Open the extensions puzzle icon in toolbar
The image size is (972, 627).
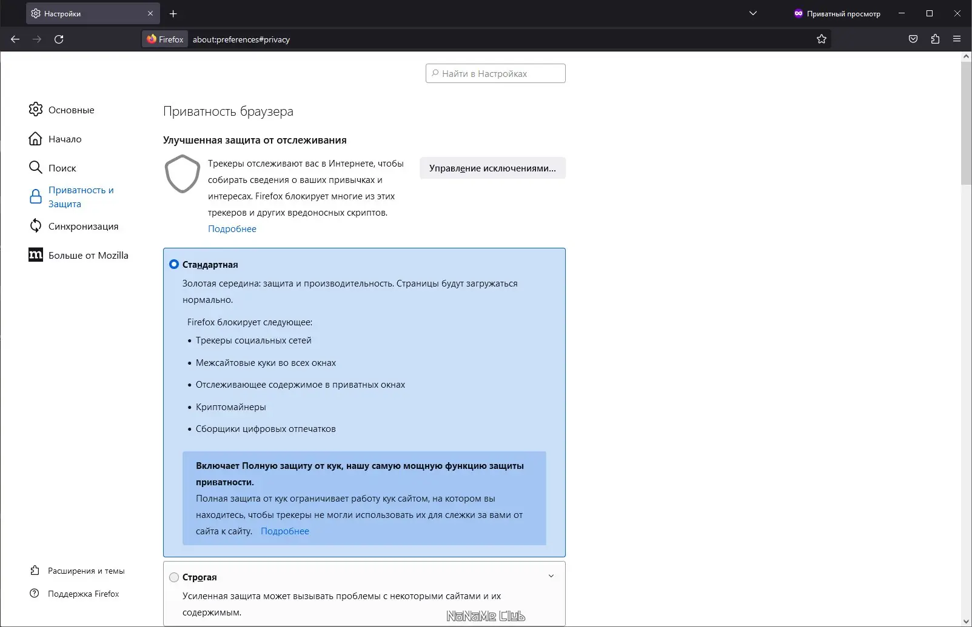pyautogui.click(x=934, y=39)
